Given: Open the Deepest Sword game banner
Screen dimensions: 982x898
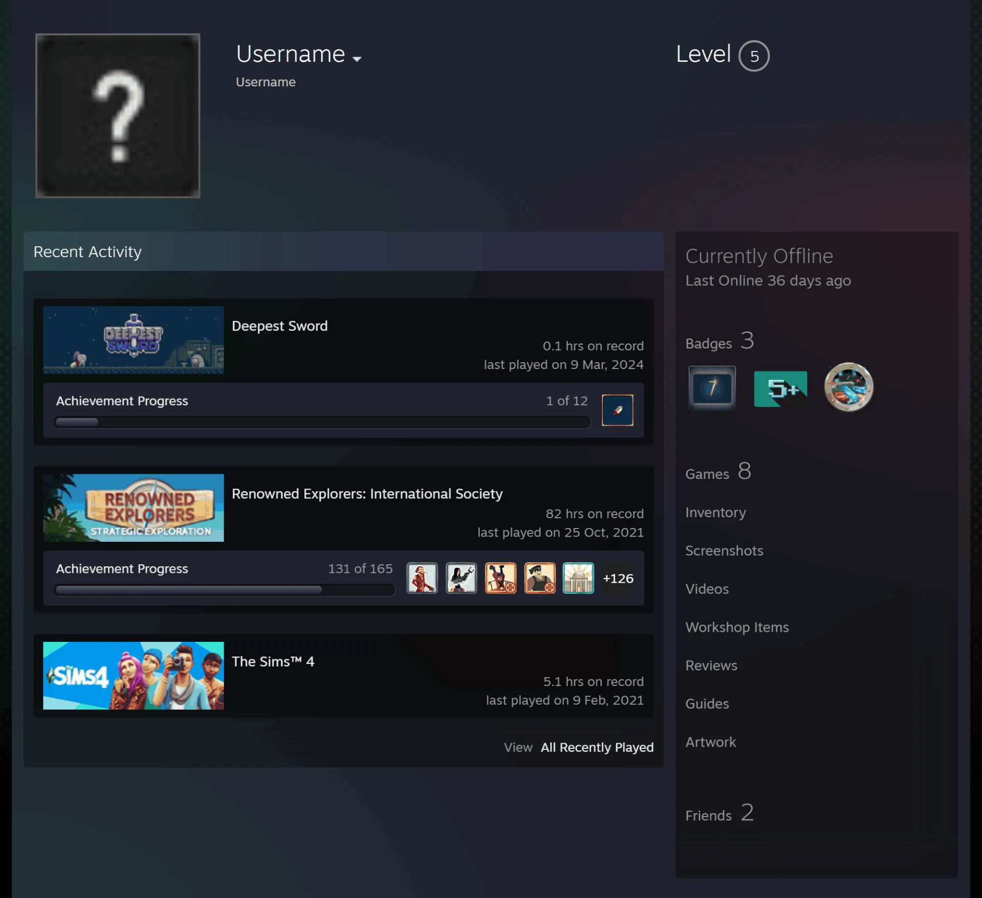Looking at the screenshot, I should (133, 340).
